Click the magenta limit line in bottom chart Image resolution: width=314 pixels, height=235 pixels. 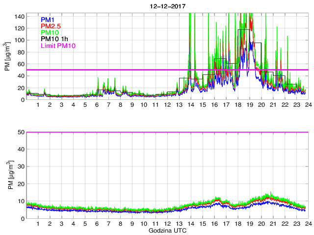(x=167, y=132)
